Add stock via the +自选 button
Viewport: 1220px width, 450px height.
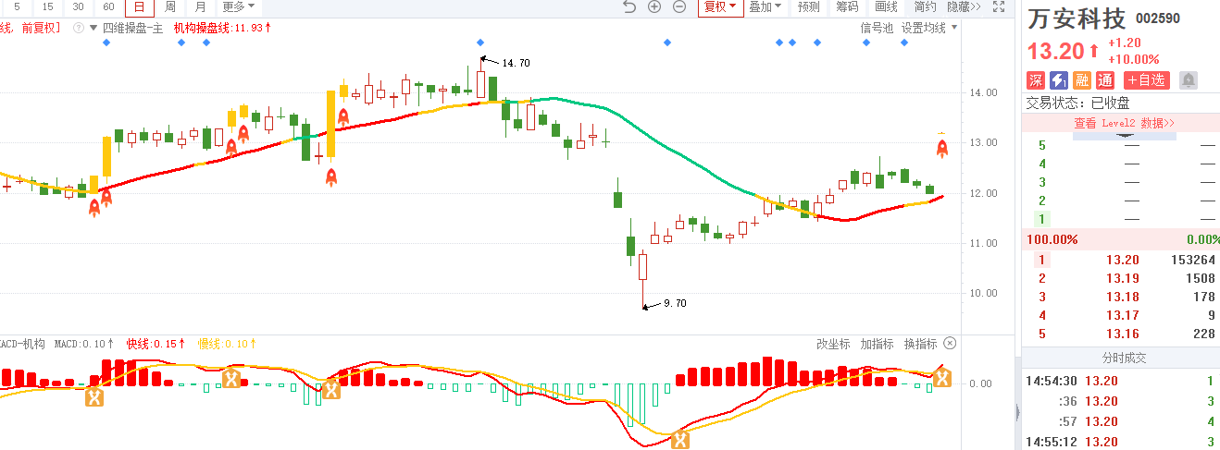[x=1147, y=80]
